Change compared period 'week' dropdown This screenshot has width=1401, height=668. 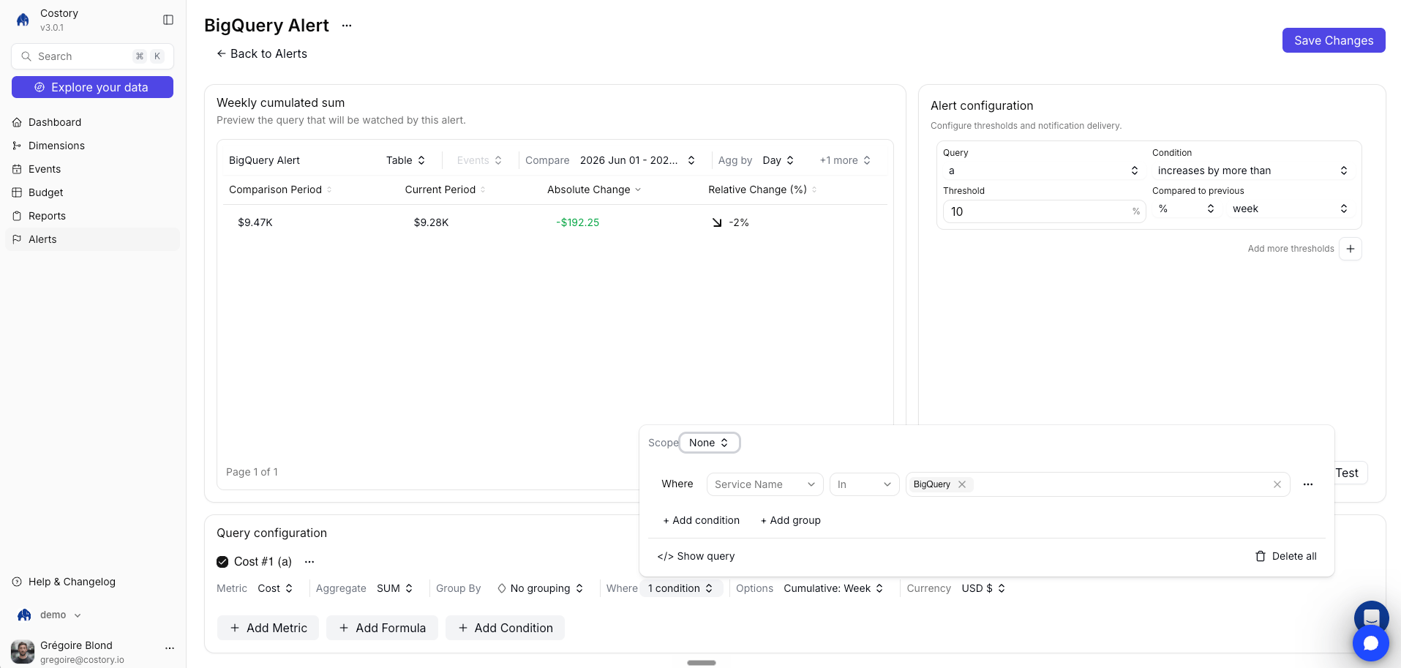click(1291, 209)
